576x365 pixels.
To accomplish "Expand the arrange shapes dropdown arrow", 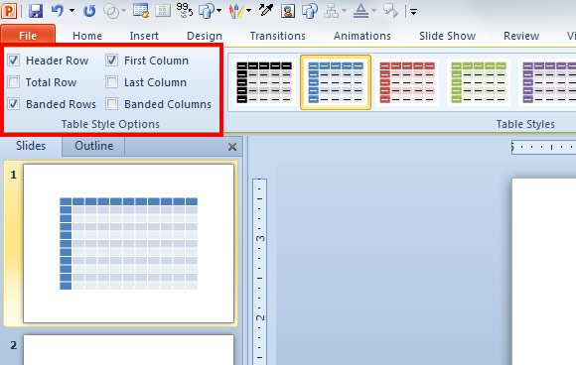I will [218, 11].
